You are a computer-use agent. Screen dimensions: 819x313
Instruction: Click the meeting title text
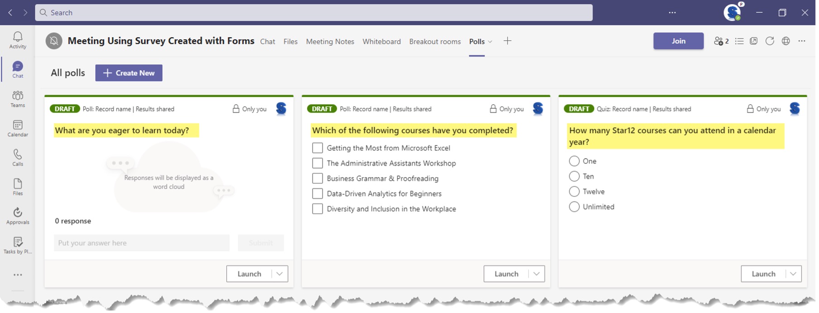[x=161, y=41]
